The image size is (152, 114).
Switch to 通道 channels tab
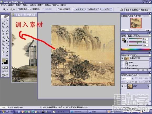(130, 75)
